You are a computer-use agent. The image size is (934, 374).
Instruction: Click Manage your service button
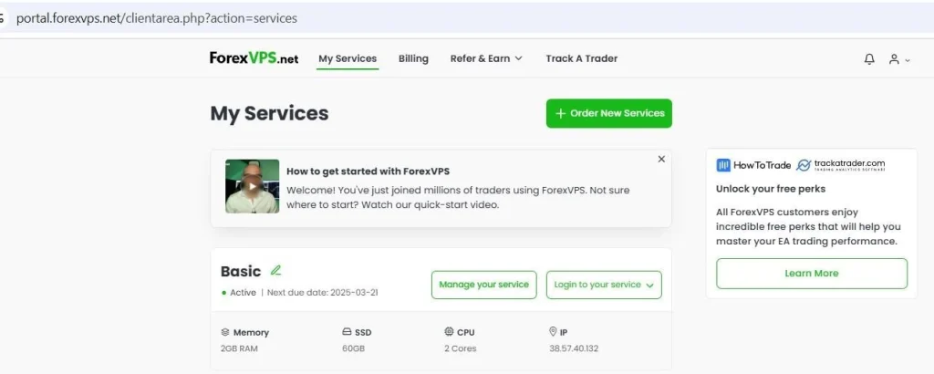click(x=483, y=285)
